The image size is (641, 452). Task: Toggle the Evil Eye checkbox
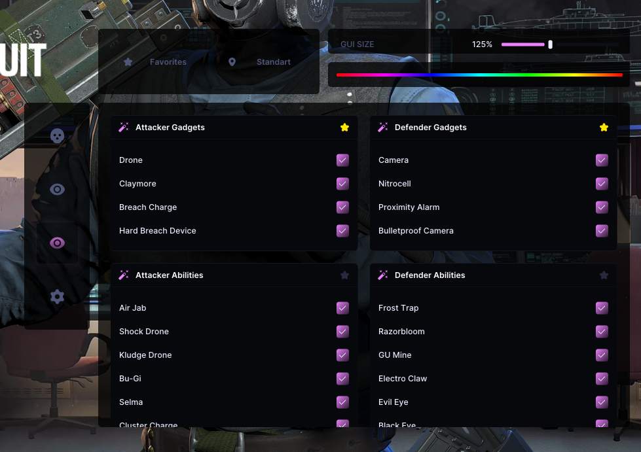[602, 402]
